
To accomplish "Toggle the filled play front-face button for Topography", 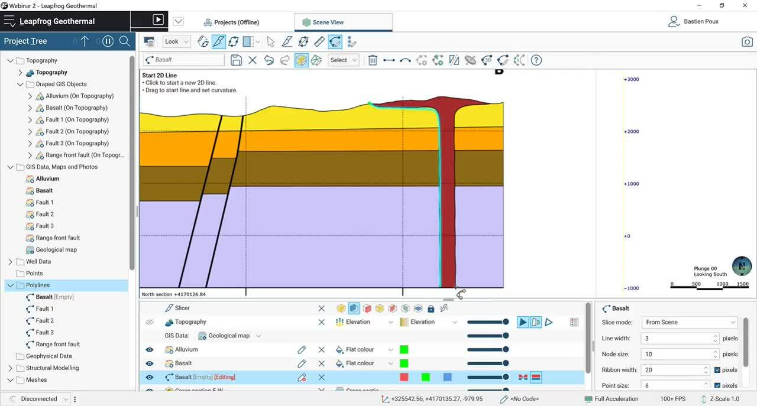I will 523,322.
